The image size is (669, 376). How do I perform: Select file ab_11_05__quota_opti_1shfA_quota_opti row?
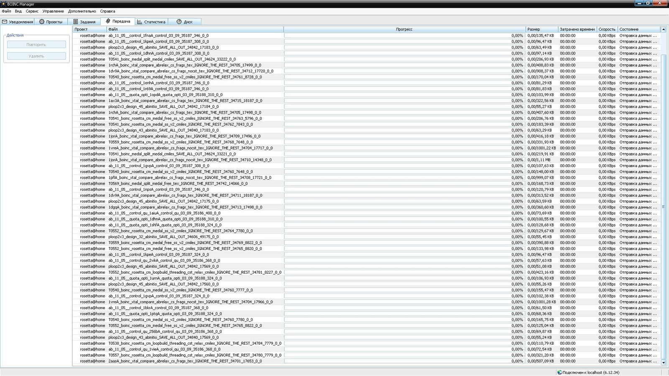pyautogui.click(x=165, y=225)
